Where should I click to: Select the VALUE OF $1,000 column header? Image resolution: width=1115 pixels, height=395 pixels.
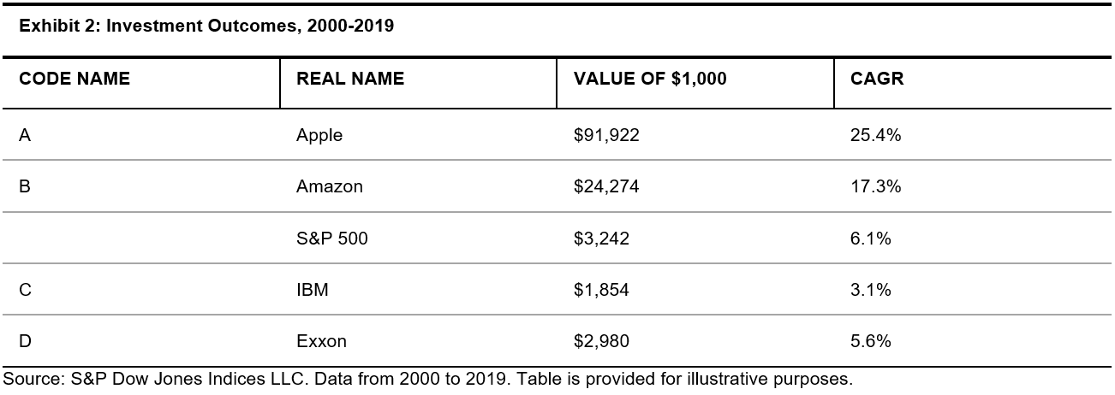(x=650, y=80)
